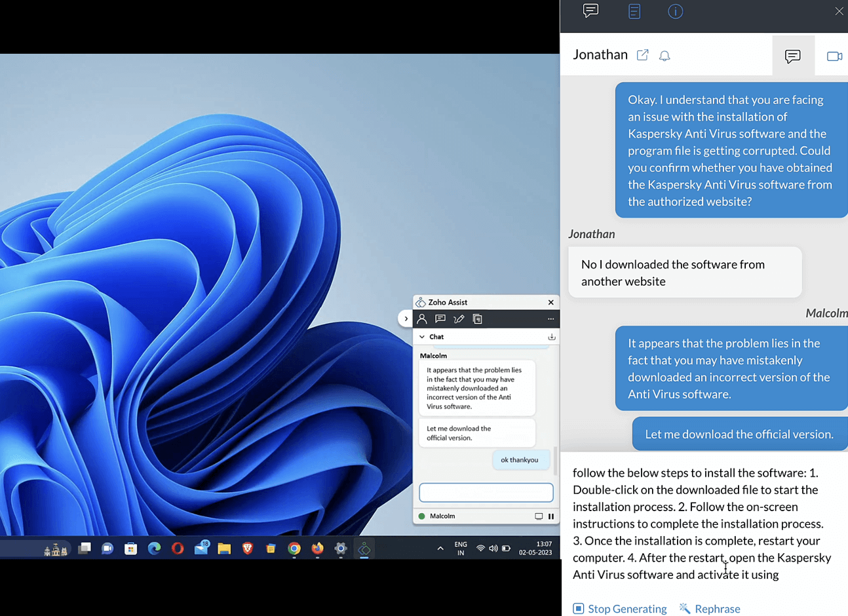Switch to the notes document tab
The width and height of the screenshot is (848, 616).
pyautogui.click(x=634, y=12)
